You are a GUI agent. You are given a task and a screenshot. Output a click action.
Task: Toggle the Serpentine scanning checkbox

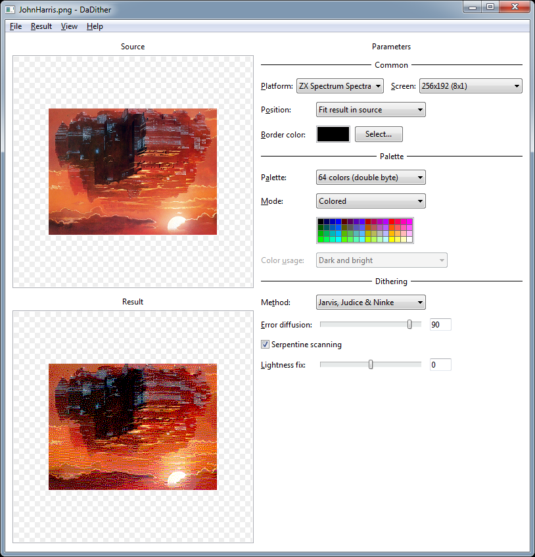[265, 344]
